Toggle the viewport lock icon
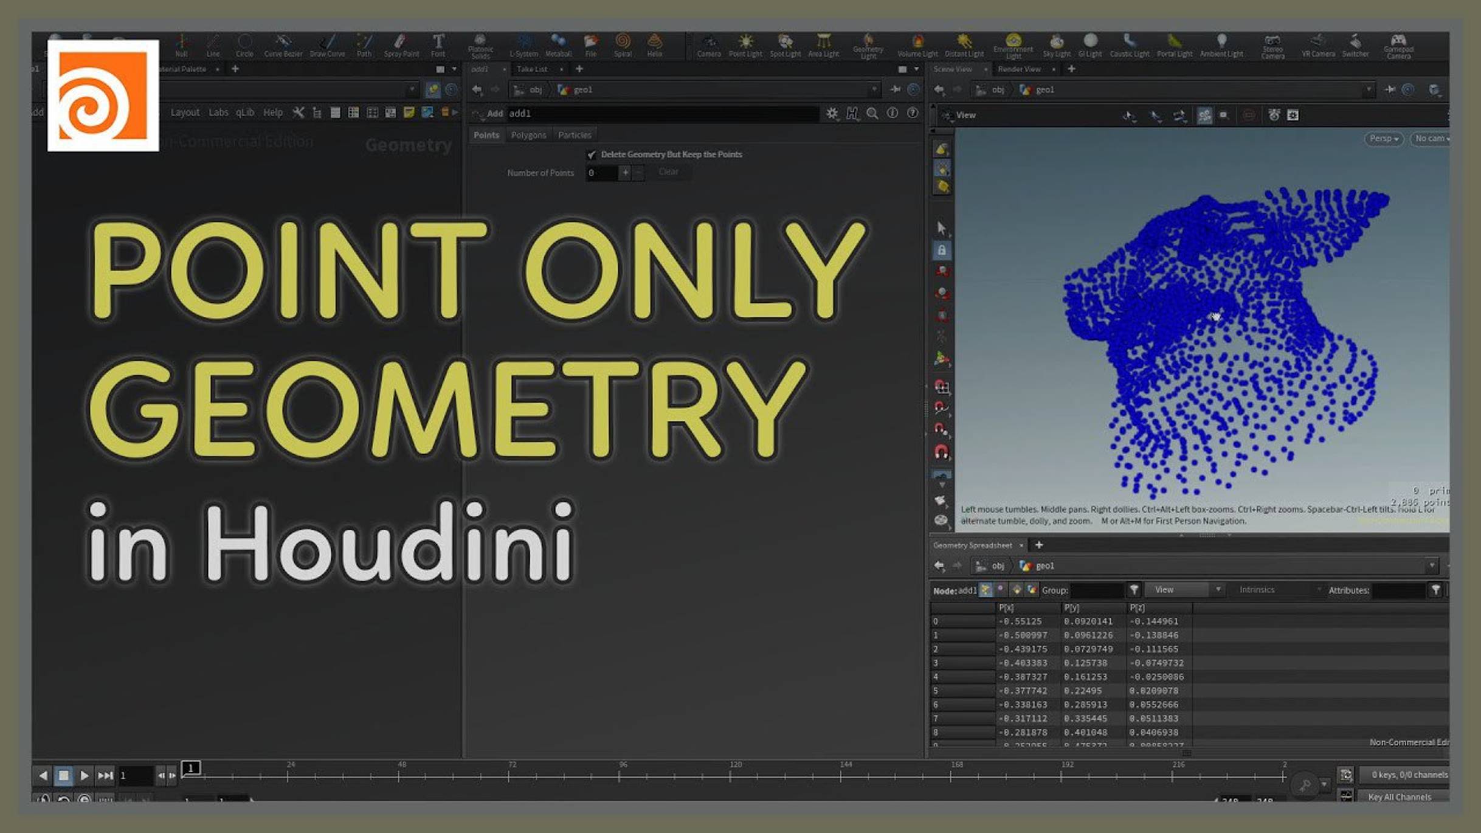This screenshot has width=1481, height=833. [x=942, y=251]
